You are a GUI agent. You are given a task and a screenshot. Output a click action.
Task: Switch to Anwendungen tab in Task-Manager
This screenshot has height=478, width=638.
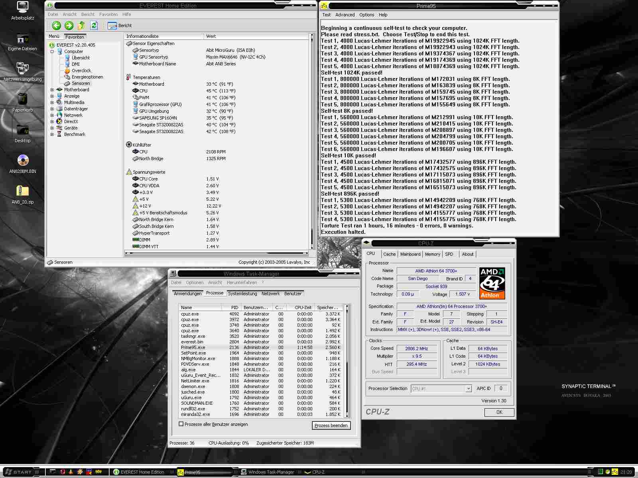coord(187,294)
